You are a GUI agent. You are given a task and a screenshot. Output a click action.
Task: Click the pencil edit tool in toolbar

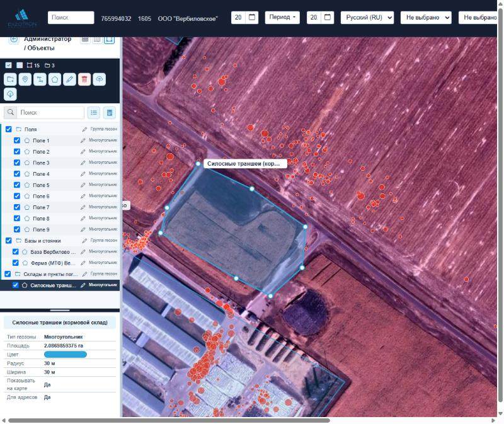(x=69, y=79)
